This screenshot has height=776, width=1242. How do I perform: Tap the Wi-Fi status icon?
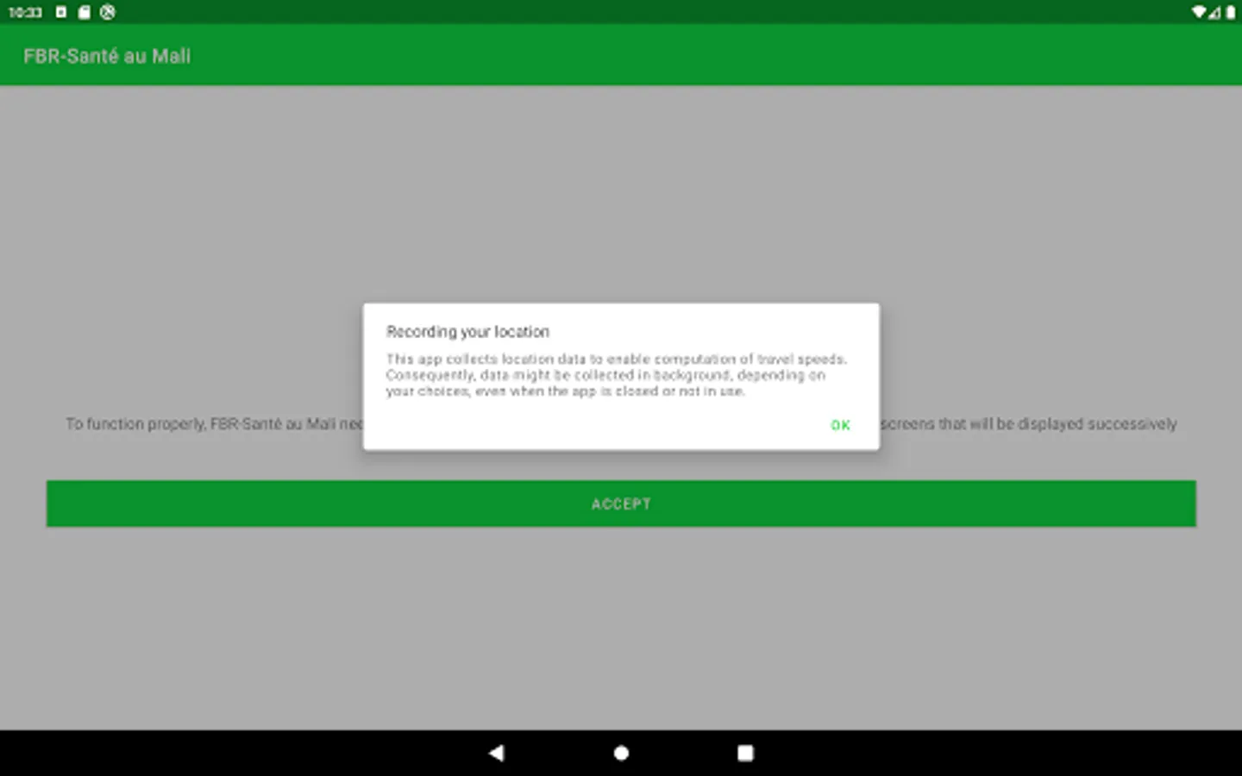click(x=1199, y=12)
